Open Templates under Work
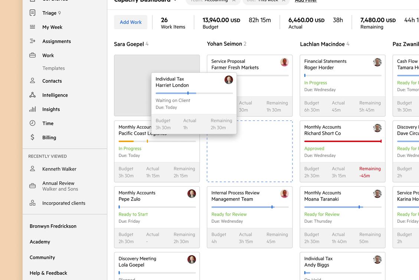The height and width of the screenshot is (280, 419). click(53, 68)
